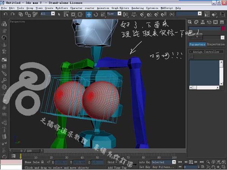The image size is (227, 170).
Task: Open the Hierarchy command panel tab
Action: 203,22
